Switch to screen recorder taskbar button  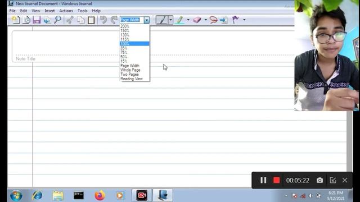[x=142, y=195]
